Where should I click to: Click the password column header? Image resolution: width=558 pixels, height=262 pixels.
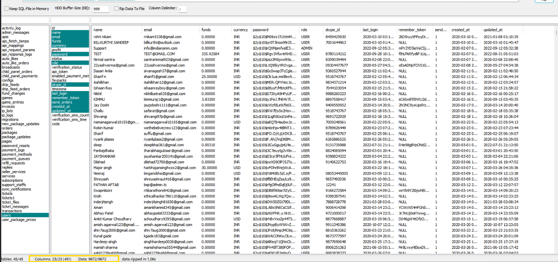click(x=261, y=30)
